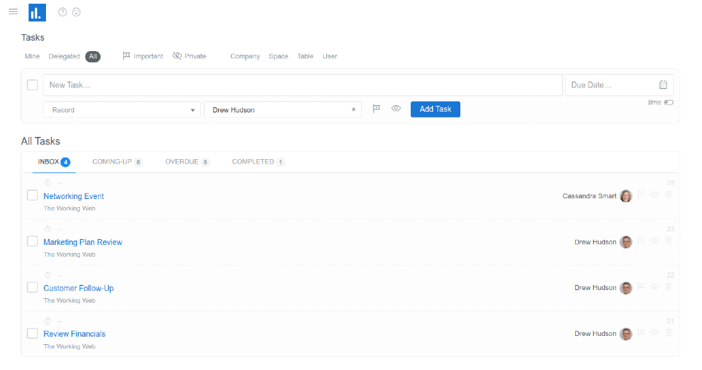Click Drew Hudson's avatar on Marketing Plan Review
Screen dimensions: 702x370
(626, 242)
